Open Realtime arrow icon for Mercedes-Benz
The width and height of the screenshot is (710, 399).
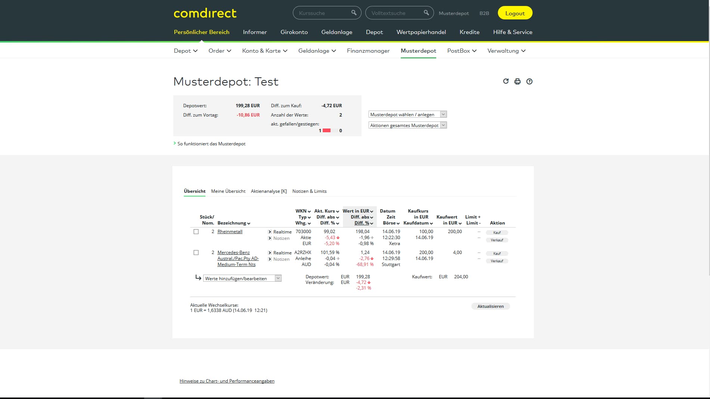[x=270, y=253]
